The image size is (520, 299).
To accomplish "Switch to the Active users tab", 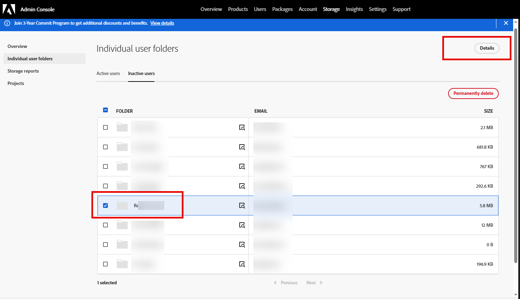I will [108, 73].
